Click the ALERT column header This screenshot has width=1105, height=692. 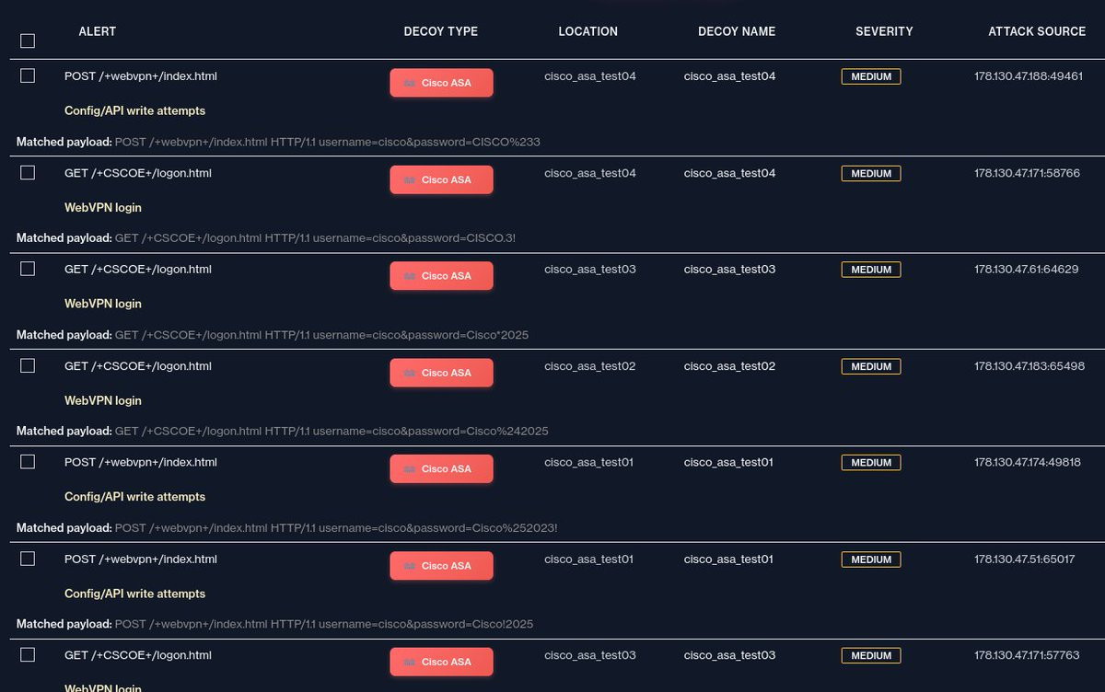98,31
